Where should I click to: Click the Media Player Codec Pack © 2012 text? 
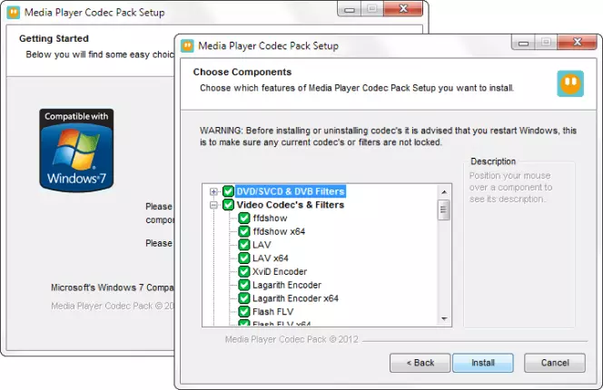[x=292, y=339]
